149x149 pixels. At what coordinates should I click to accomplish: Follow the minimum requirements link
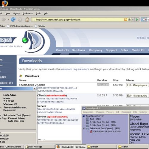[75, 69]
